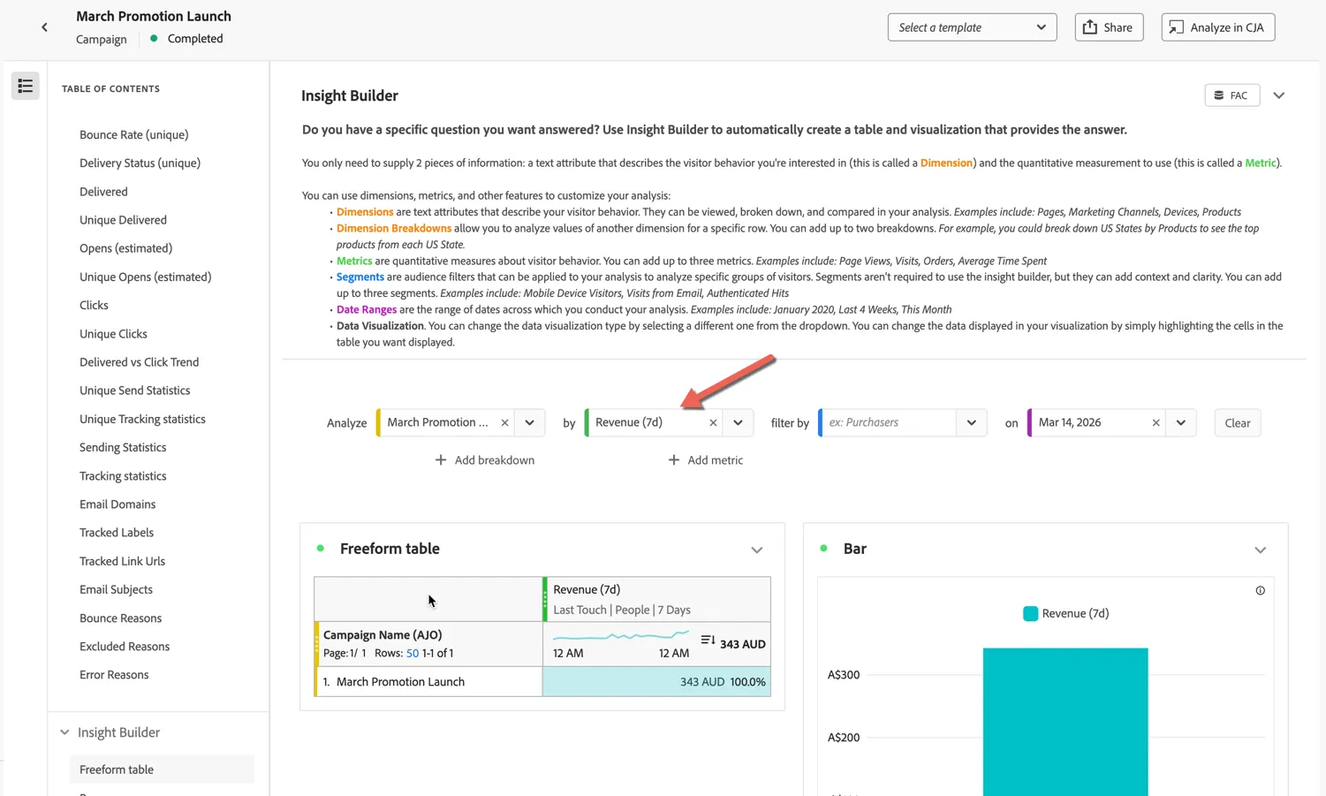Select Freeform table in the sidebar

tap(162, 769)
